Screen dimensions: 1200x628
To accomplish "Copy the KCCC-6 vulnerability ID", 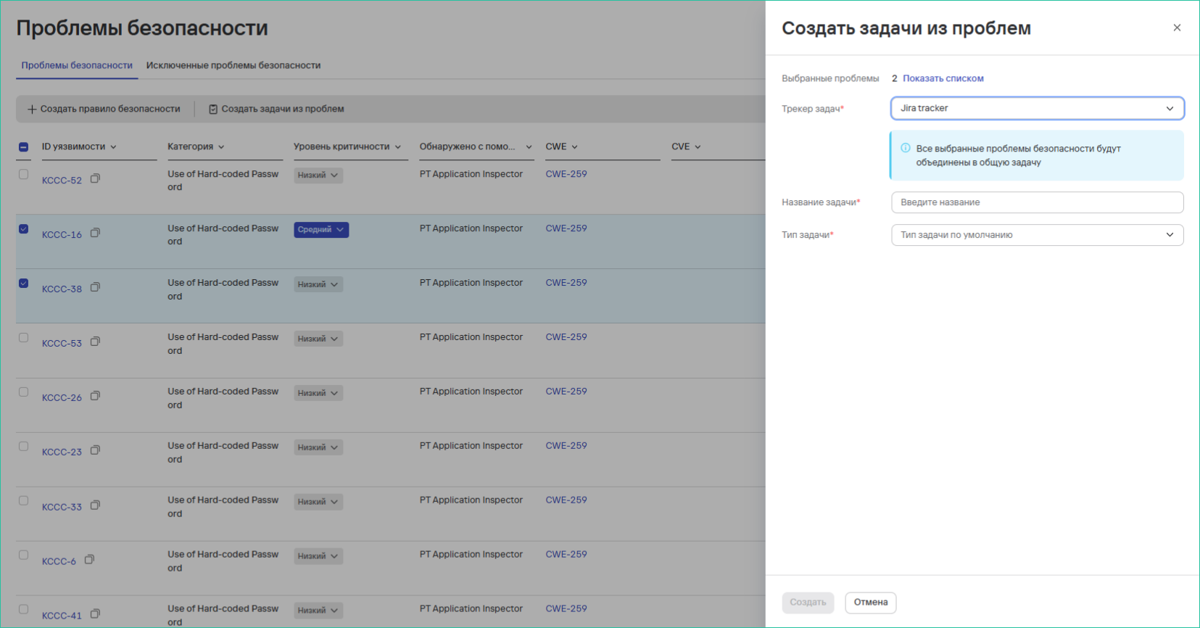I will (89, 559).
